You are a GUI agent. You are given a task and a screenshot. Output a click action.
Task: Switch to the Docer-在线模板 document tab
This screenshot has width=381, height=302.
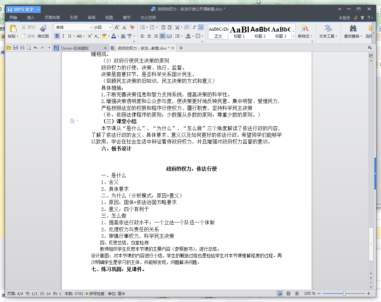[75, 48]
